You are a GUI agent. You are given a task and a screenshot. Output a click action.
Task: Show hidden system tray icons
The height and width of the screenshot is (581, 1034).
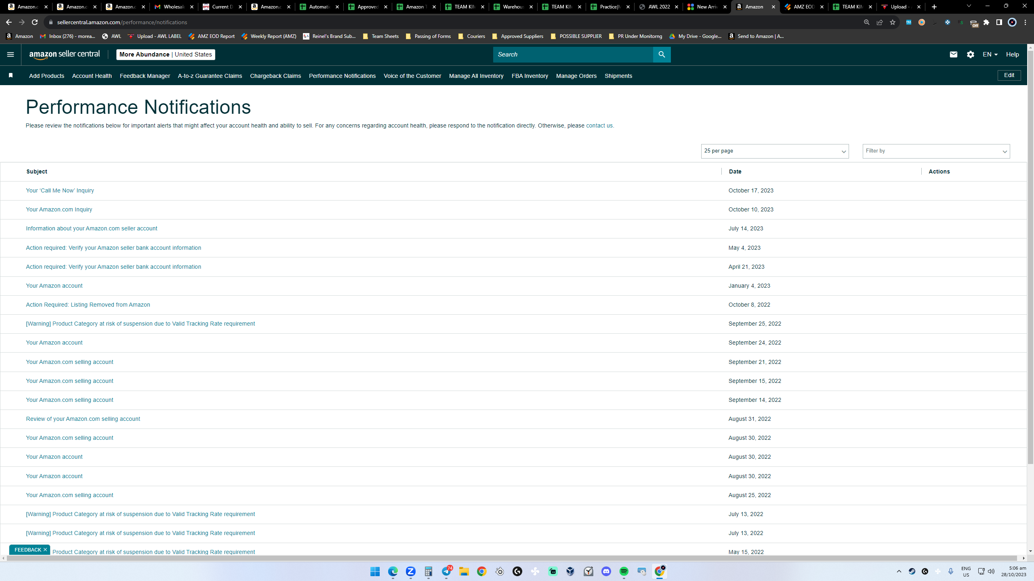pos(899,571)
